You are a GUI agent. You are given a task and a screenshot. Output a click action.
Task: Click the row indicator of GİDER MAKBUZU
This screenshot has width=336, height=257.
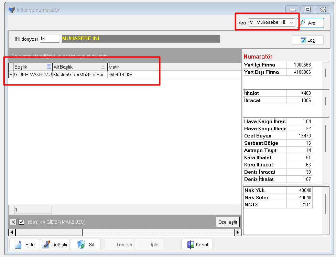[x=11, y=74]
